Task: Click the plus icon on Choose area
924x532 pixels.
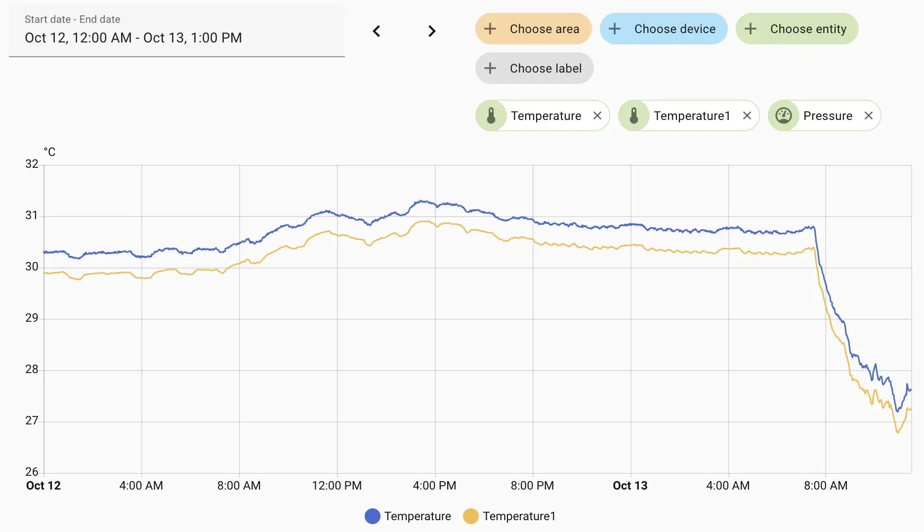Action: pyautogui.click(x=490, y=29)
